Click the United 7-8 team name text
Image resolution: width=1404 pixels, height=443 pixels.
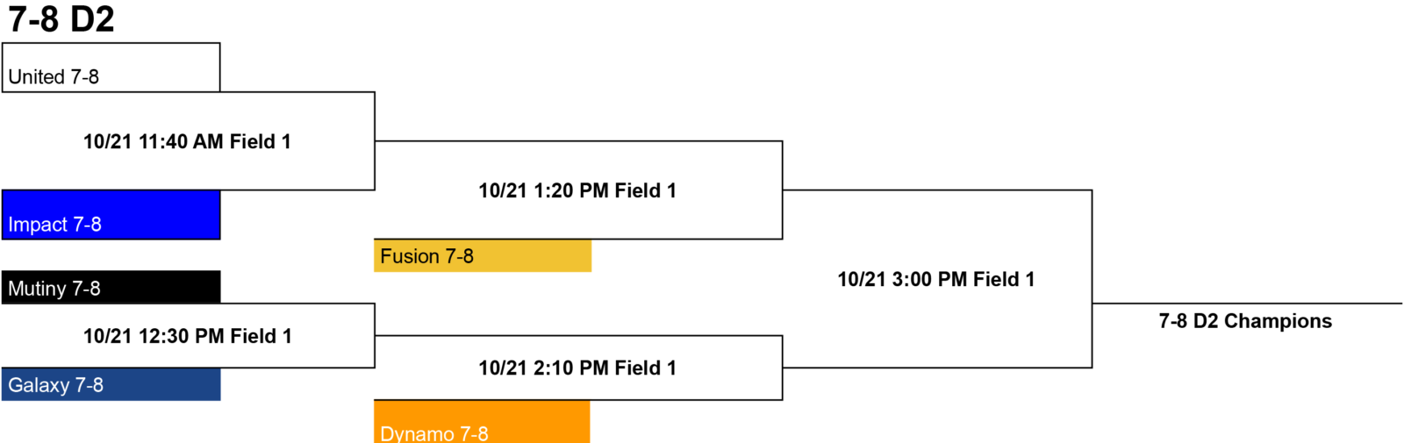53,77
